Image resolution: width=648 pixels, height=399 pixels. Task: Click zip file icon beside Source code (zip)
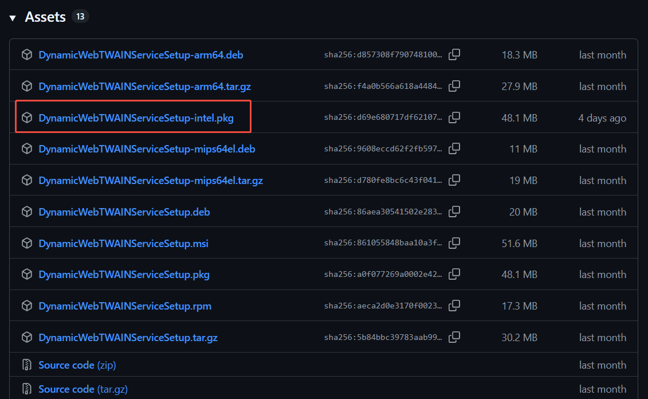tap(27, 365)
